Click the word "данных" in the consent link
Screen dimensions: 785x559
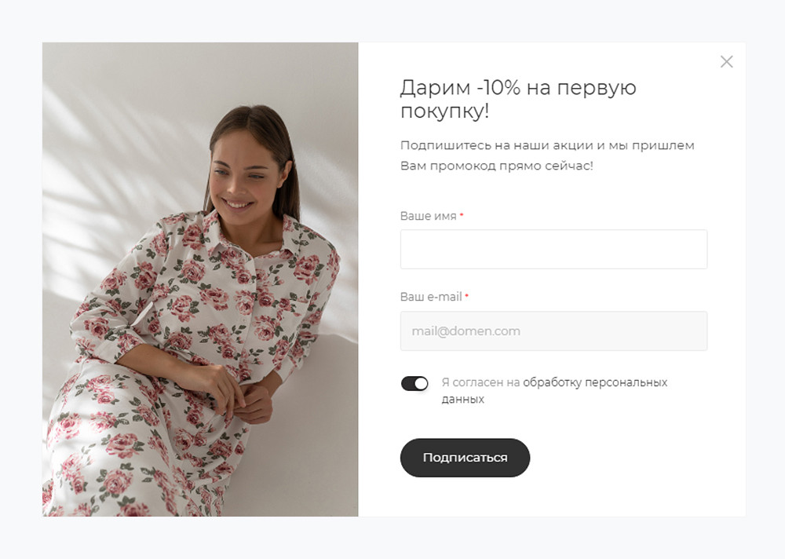click(x=462, y=400)
